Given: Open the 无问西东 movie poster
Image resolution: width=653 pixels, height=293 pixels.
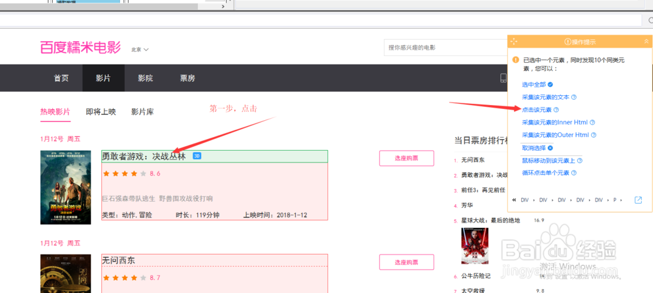Looking at the screenshot, I should [66, 273].
